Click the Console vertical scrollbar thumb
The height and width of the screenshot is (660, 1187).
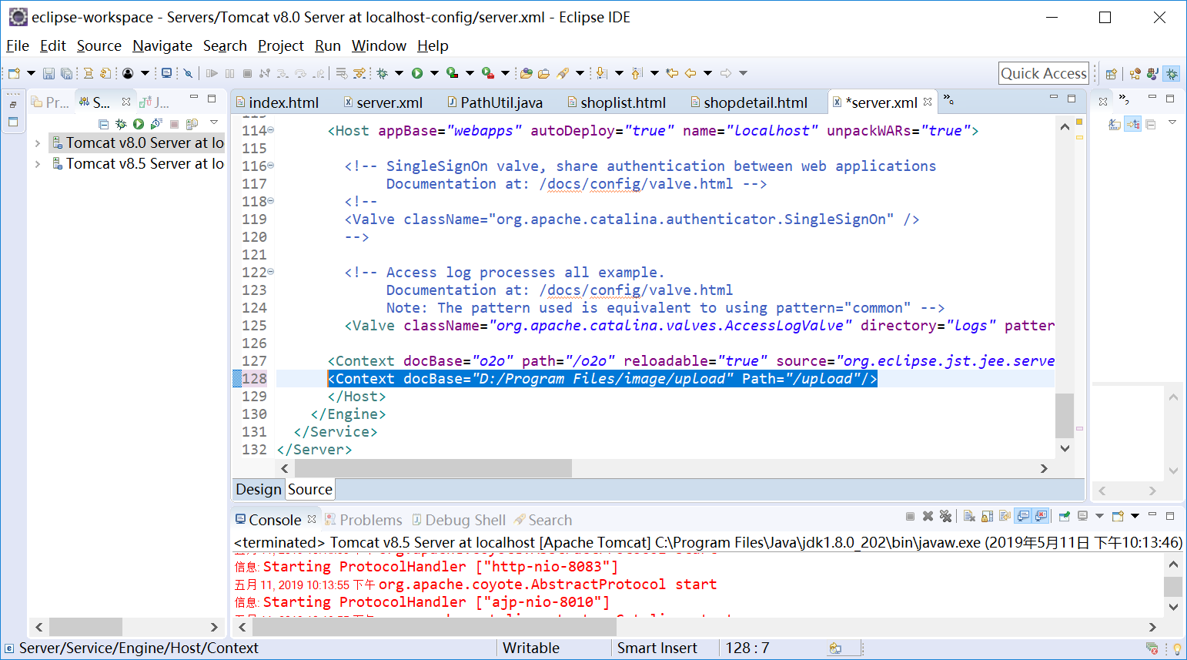1173,587
